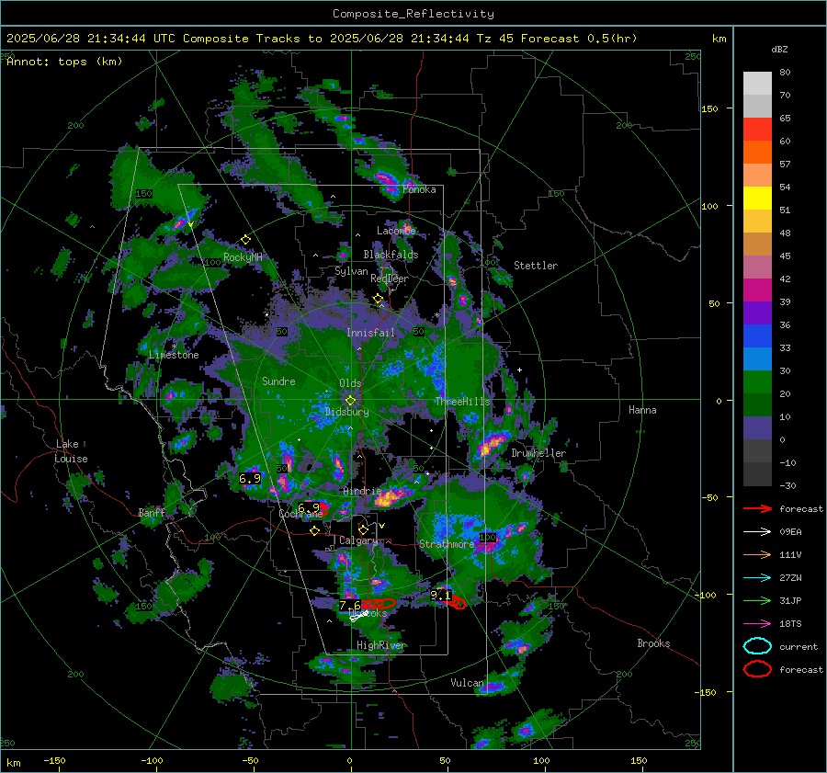
Task: Click the -150 tick on the bottom x-axis
Action: point(55,760)
